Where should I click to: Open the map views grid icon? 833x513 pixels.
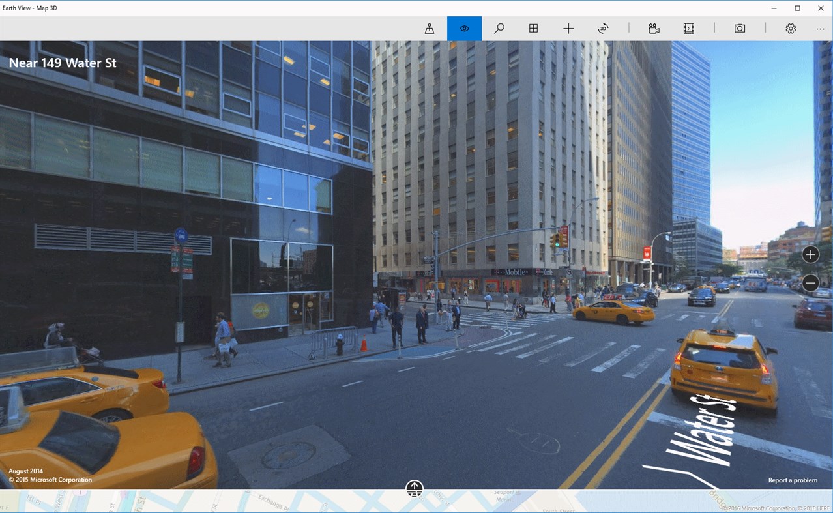tap(533, 28)
